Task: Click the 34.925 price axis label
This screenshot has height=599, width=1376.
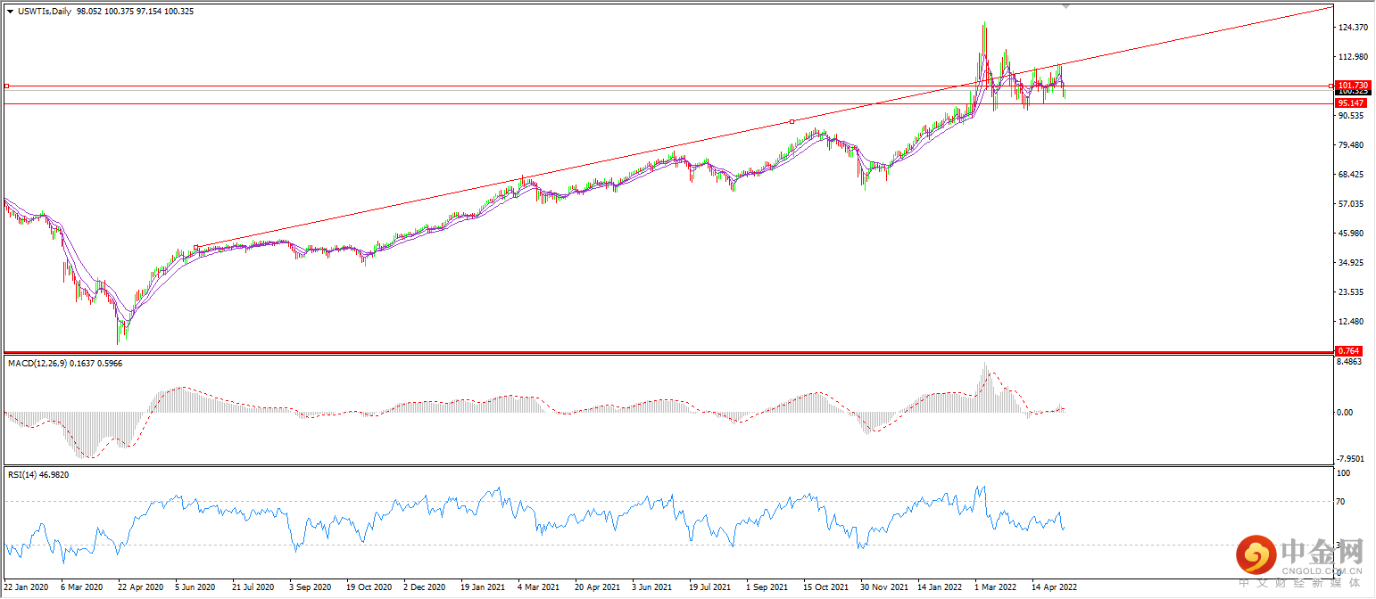Action: tap(1351, 263)
